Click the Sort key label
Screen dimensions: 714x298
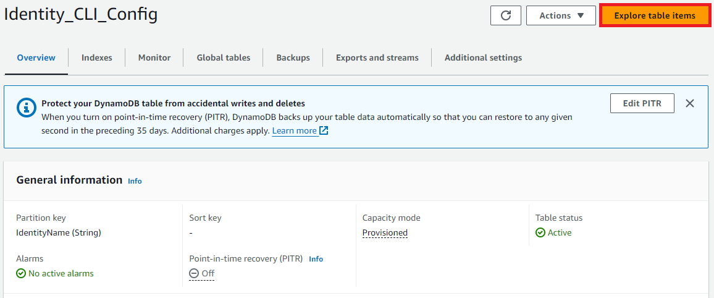(x=205, y=218)
